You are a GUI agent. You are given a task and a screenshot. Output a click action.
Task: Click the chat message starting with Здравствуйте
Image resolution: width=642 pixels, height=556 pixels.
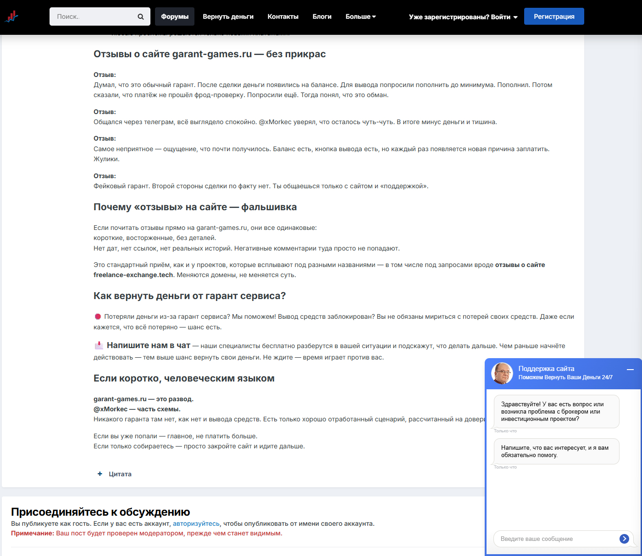pyautogui.click(x=556, y=411)
